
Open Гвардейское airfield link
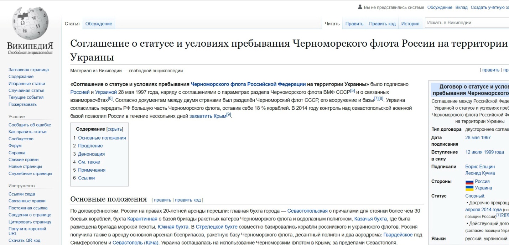[x=398, y=235]
